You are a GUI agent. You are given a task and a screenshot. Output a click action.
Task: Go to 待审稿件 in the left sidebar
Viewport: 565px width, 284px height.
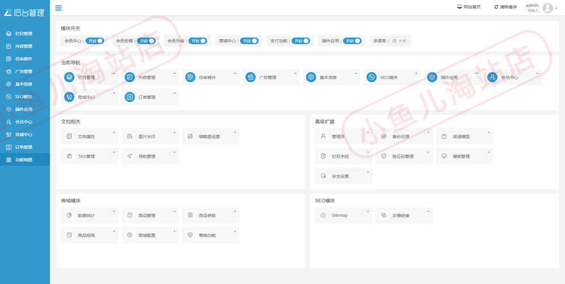tap(25, 59)
